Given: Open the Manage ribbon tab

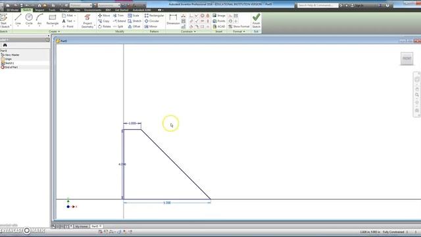Looking at the screenshot, I should coord(64,10).
